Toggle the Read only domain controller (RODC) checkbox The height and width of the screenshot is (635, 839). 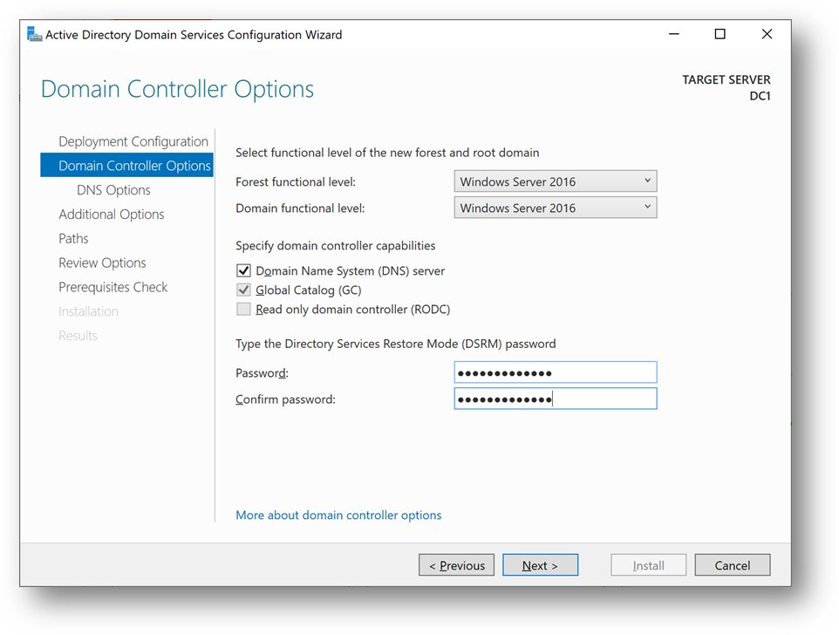tap(243, 309)
